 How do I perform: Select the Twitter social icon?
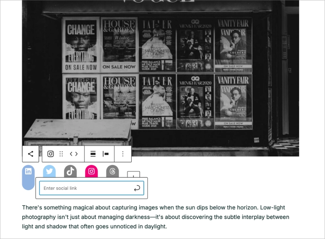coord(49,172)
